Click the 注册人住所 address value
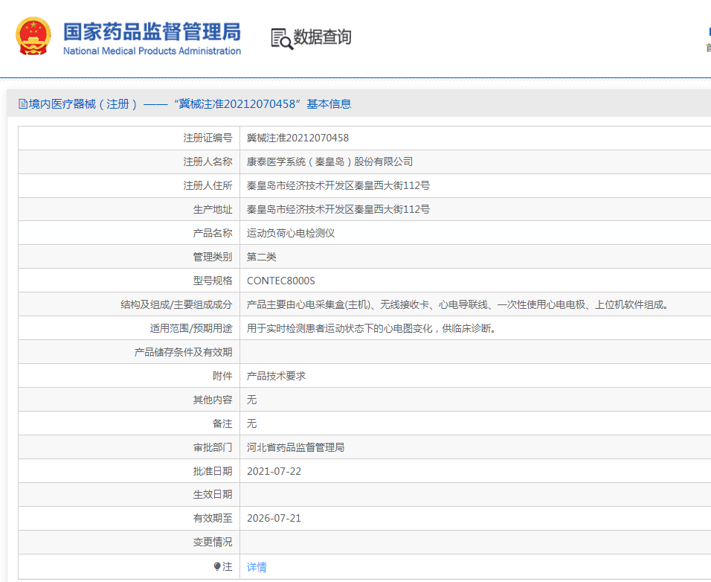 click(x=338, y=185)
